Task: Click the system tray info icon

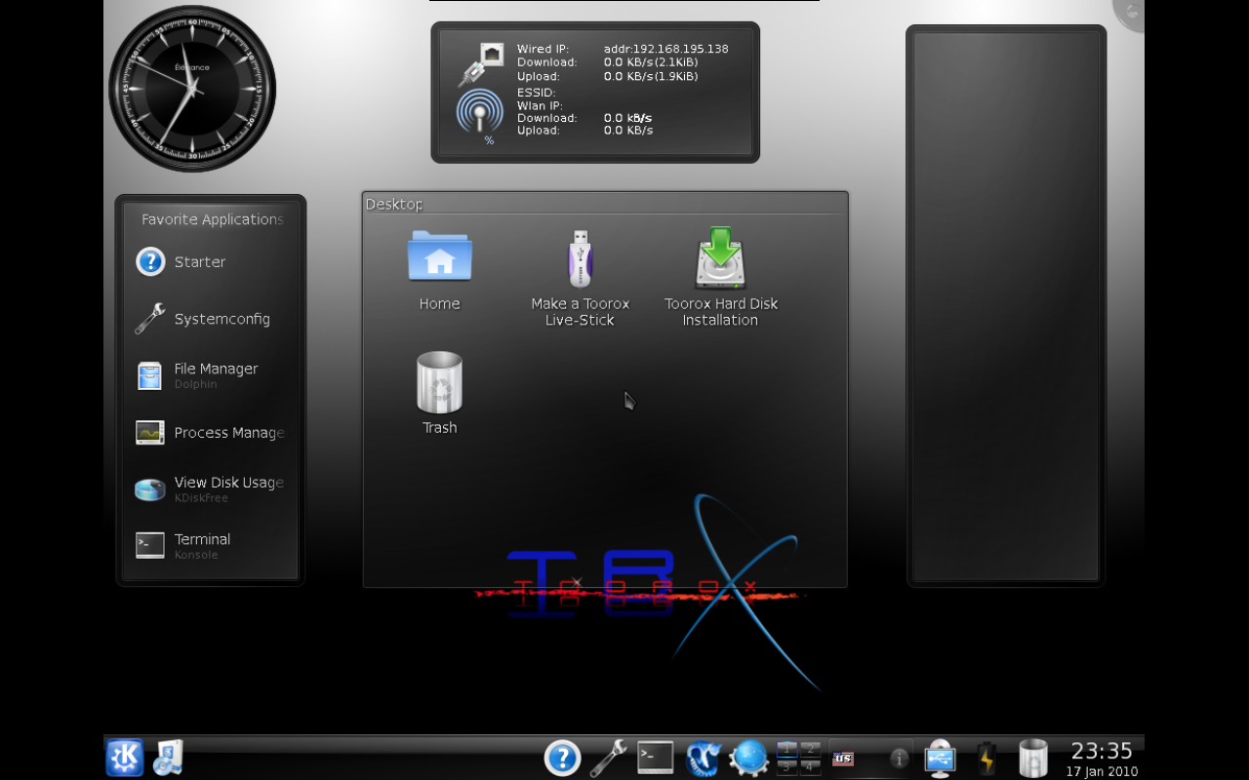Action: coord(900,758)
